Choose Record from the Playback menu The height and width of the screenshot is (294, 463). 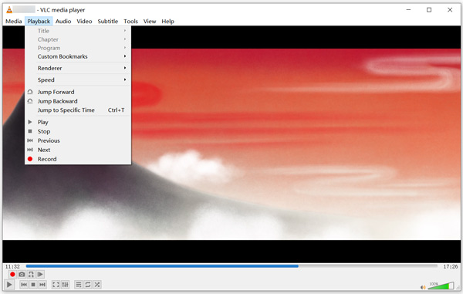coord(78,159)
